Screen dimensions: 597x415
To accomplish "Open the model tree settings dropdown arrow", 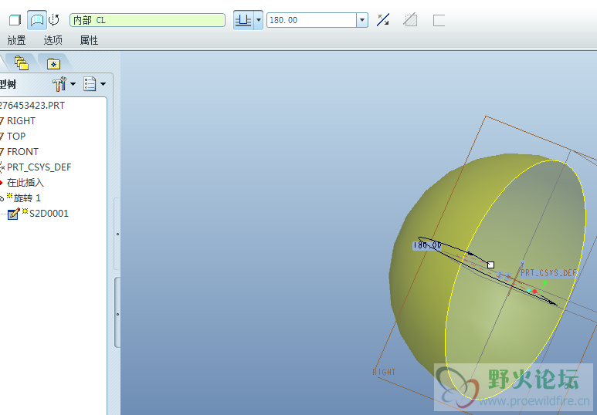I will (x=73, y=83).
